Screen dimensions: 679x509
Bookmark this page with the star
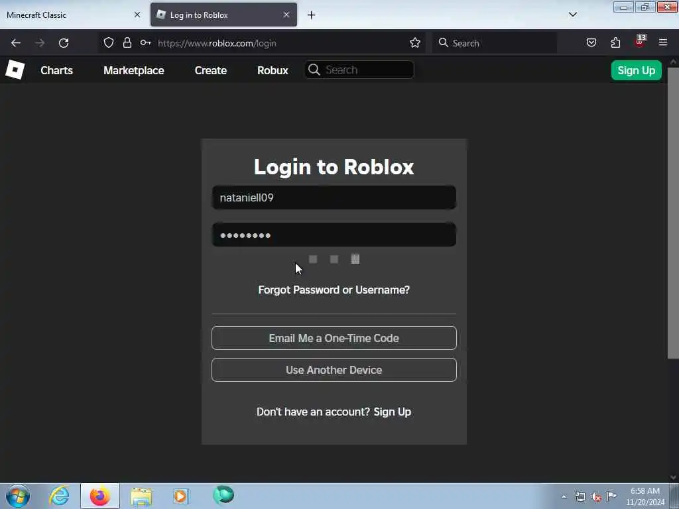pos(415,42)
